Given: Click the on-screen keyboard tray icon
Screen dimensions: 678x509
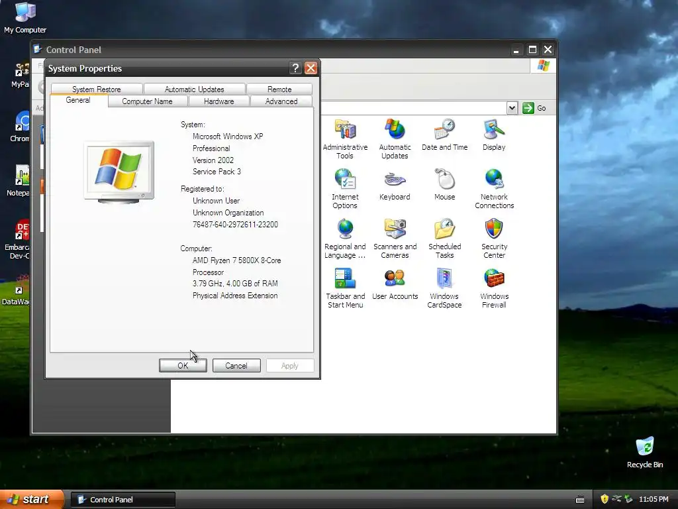Looking at the screenshot, I should 580,500.
